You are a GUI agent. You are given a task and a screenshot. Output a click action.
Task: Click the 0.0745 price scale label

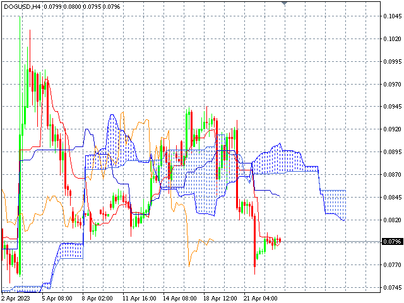392,288
